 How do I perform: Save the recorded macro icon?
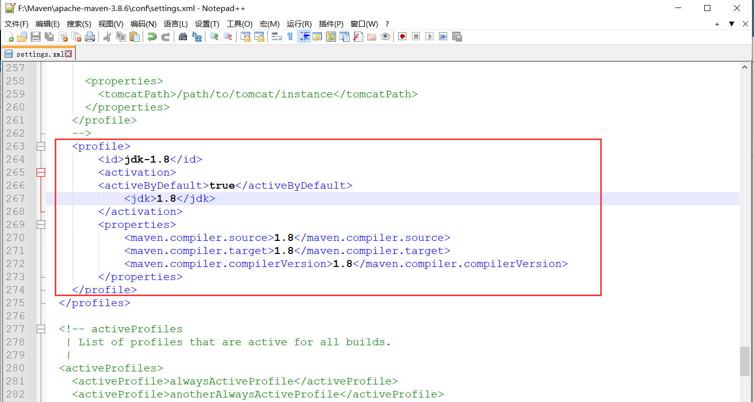(x=457, y=37)
